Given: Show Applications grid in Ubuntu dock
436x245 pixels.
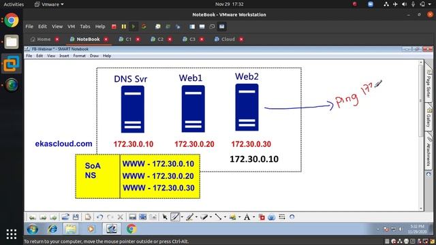Looking at the screenshot, I should [12, 234].
